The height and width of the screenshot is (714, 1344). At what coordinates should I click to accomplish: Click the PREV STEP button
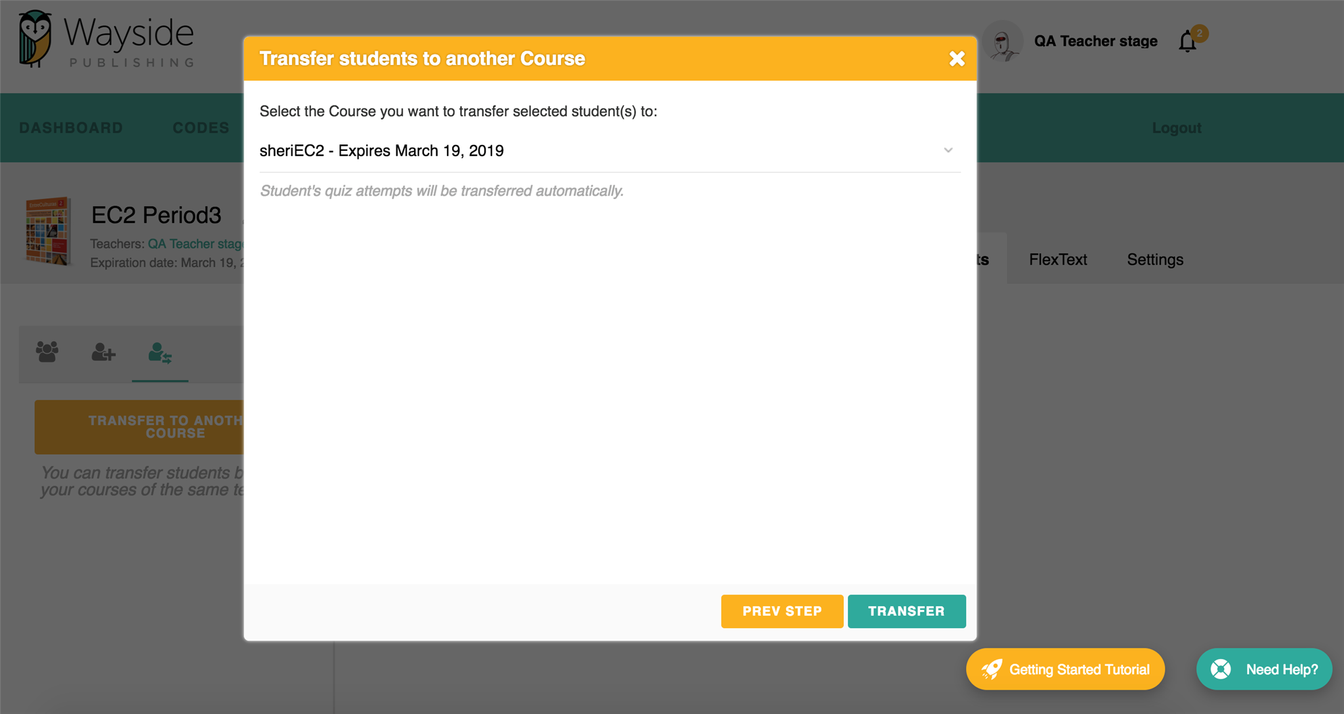point(782,611)
